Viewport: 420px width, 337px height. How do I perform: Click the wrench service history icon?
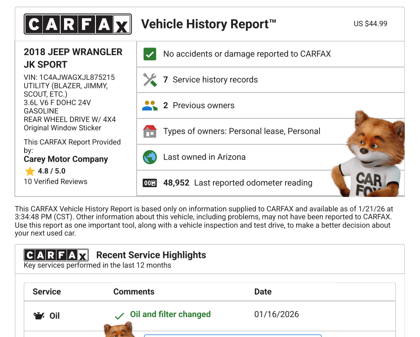[150, 80]
